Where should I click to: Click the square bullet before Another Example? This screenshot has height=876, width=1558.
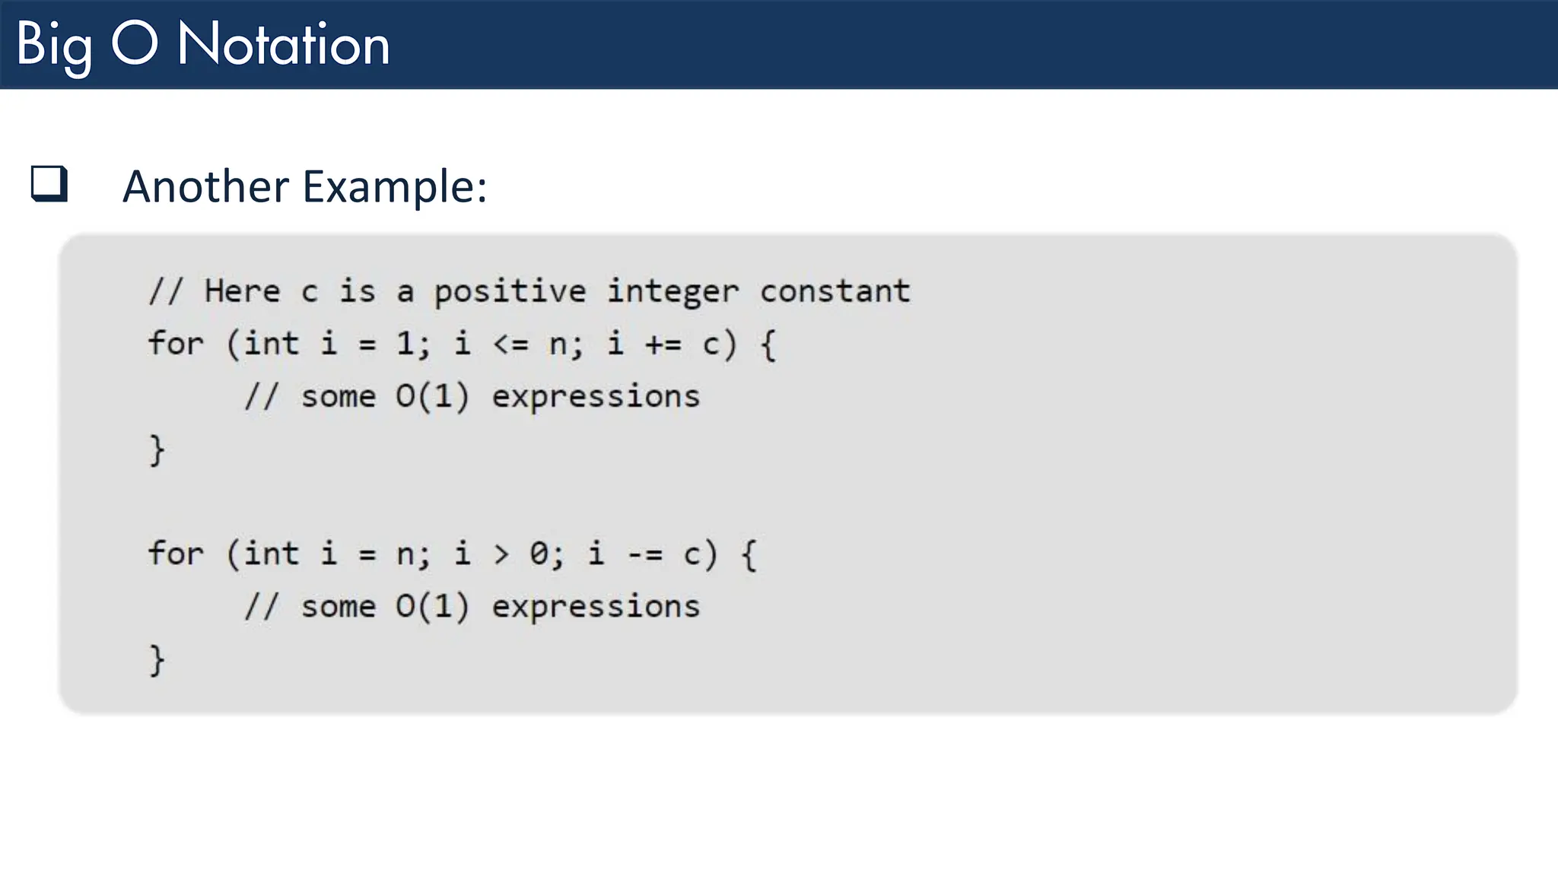[49, 184]
